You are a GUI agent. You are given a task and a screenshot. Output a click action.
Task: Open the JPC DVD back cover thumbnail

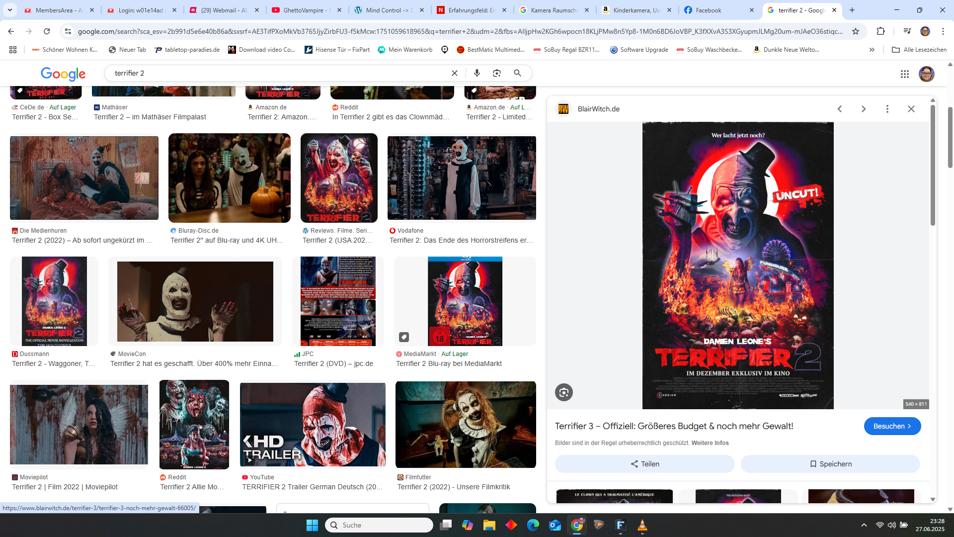coord(338,301)
